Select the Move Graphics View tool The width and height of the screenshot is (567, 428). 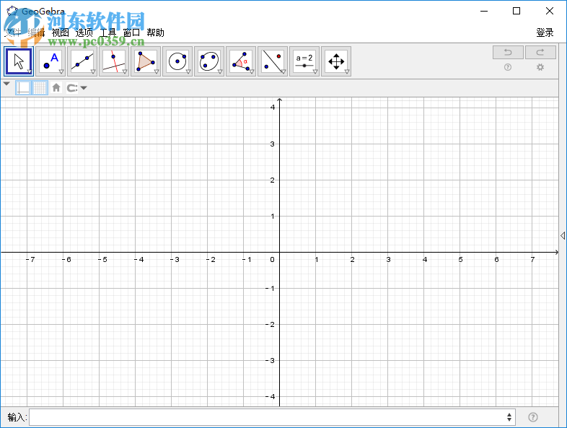coord(336,61)
